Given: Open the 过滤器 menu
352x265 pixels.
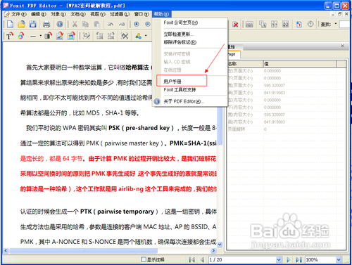Looking at the screenshot, I should [x=120, y=14].
